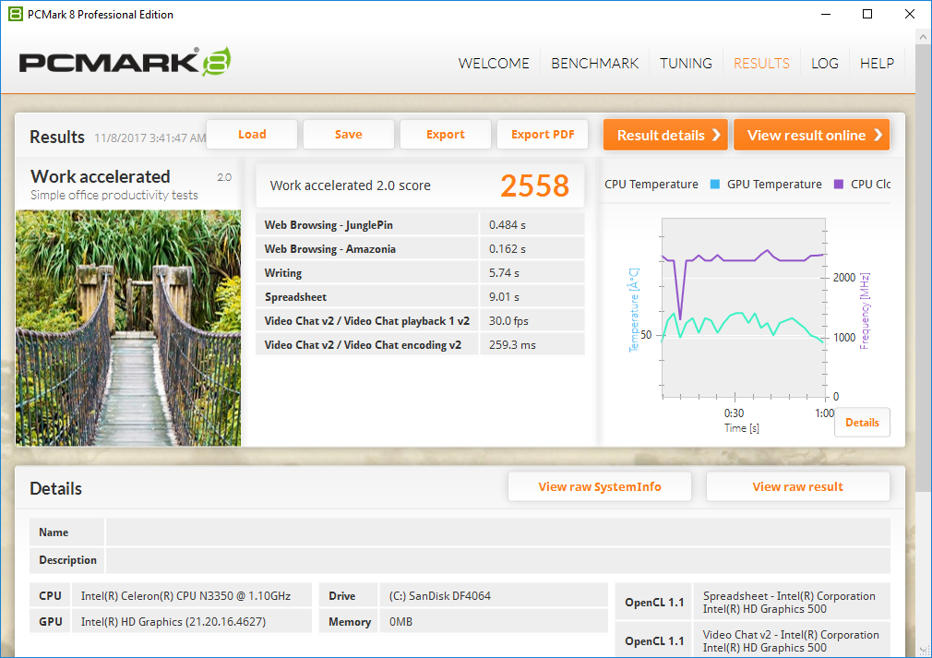The image size is (932, 658).
Task: Click View raw SystemInfo
Action: click(x=600, y=487)
